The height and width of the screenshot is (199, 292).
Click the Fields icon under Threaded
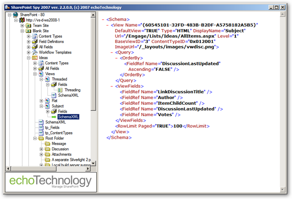(x=54, y=85)
